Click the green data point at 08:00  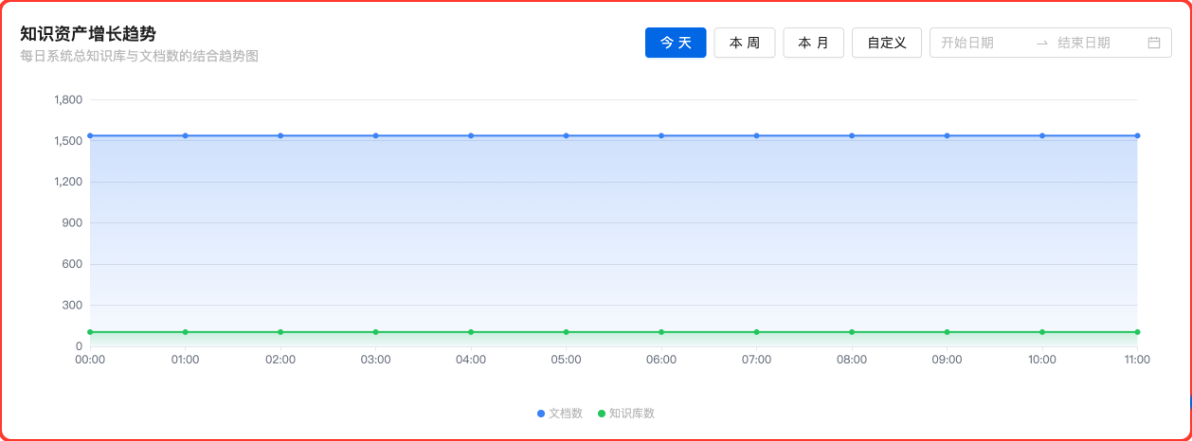pos(852,332)
